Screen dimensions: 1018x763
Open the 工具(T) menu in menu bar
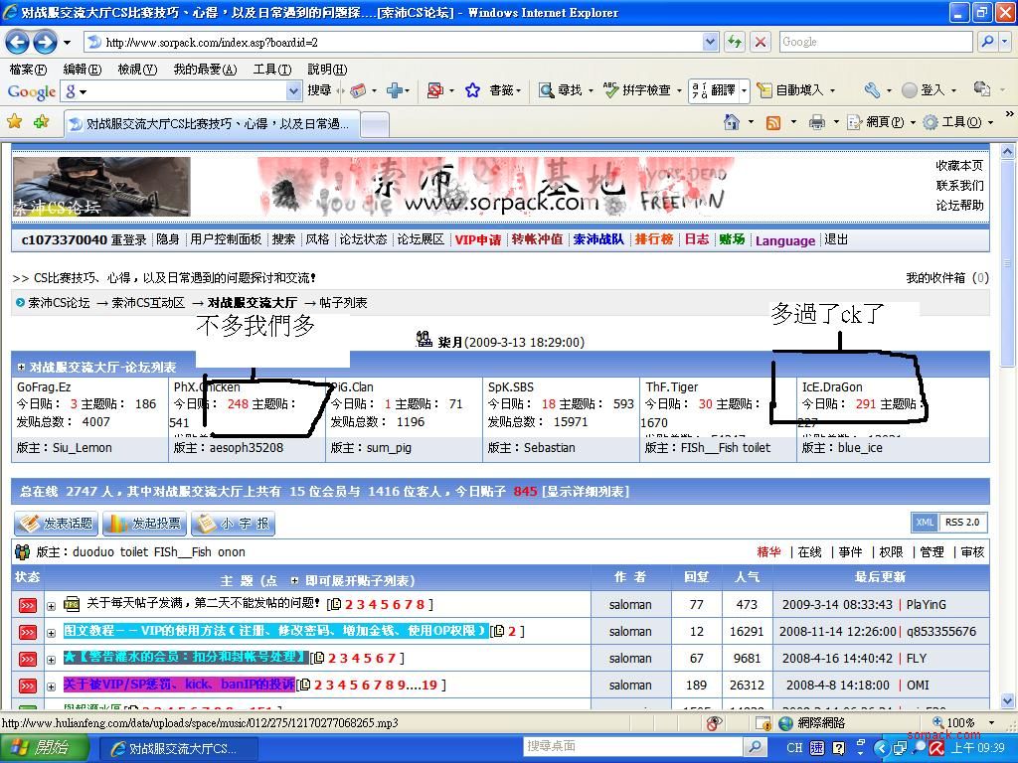tap(271, 70)
